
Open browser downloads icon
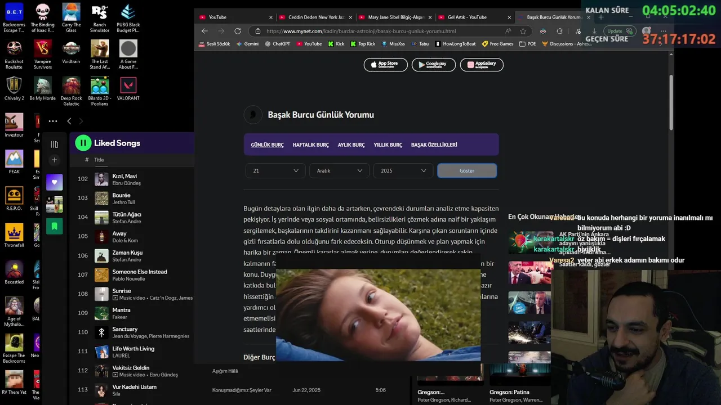[594, 31]
